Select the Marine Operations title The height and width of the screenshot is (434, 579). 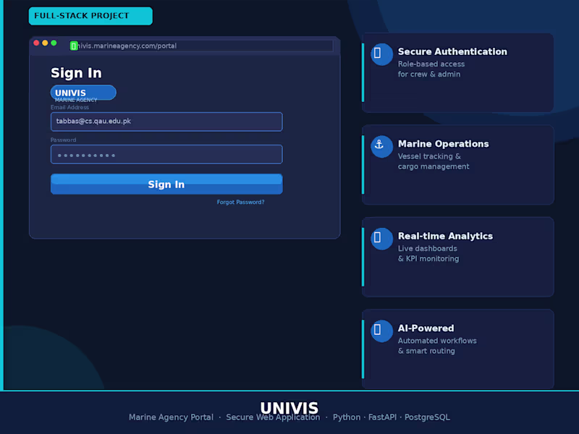click(x=443, y=144)
